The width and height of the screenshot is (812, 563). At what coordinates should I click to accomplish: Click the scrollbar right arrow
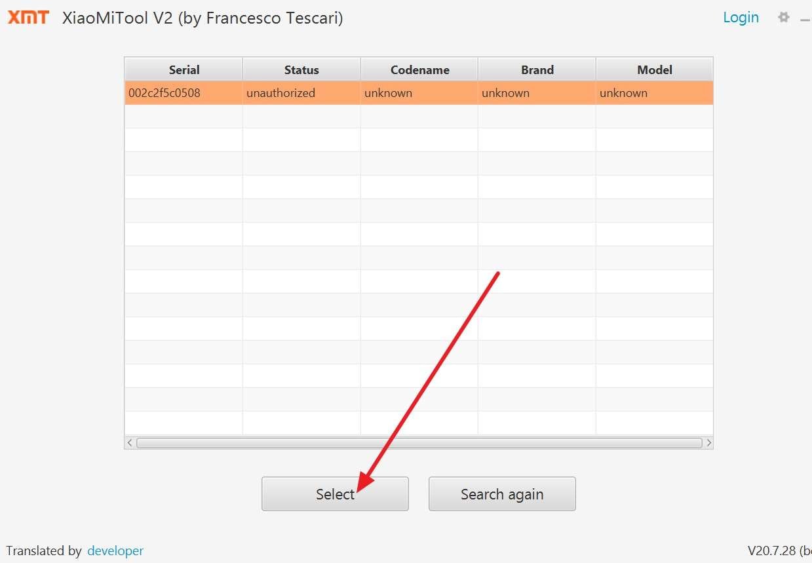tap(708, 443)
